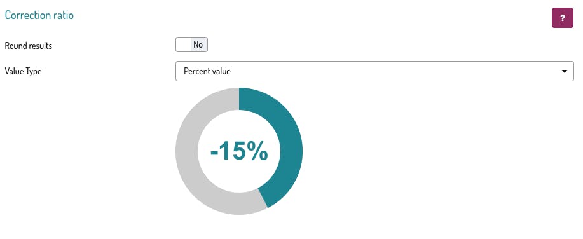Click the minus sign in the -15% readout
This screenshot has height=239, width=583.
[x=214, y=153]
